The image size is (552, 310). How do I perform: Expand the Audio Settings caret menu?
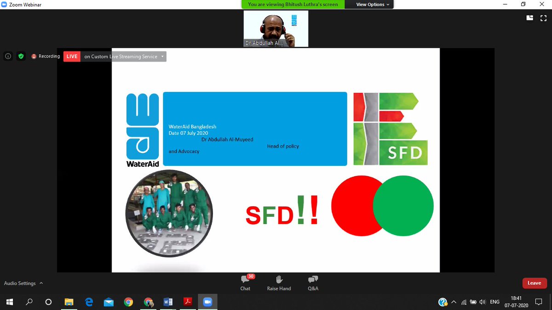click(x=41, y=283)
